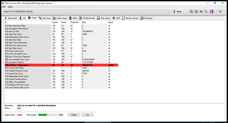
Task: Select the (04) Start/Stop Count row
Action: click(x=61, y=34)
